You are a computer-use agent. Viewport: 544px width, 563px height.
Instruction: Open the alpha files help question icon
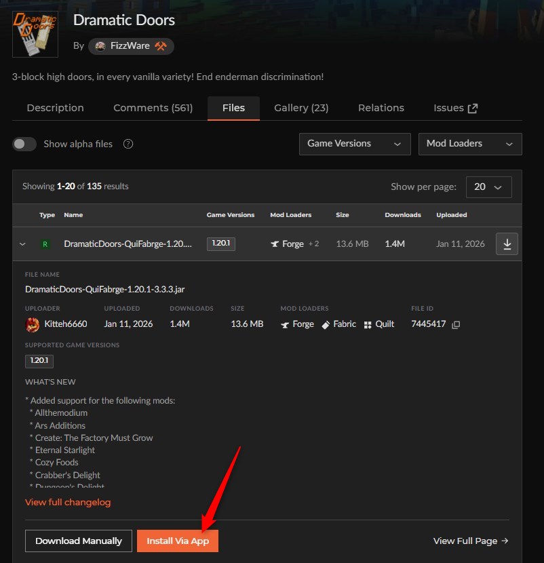(128, 144)
